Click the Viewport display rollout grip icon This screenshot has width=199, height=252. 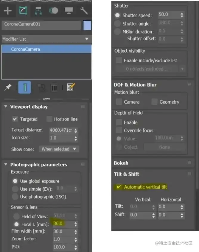83,107
